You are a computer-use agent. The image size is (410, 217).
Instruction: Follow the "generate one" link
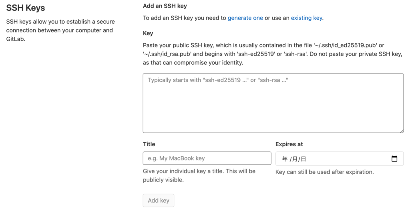click(245, 18)
